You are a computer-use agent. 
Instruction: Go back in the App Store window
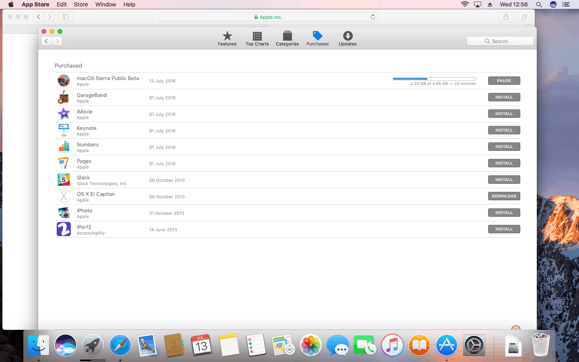46,41
